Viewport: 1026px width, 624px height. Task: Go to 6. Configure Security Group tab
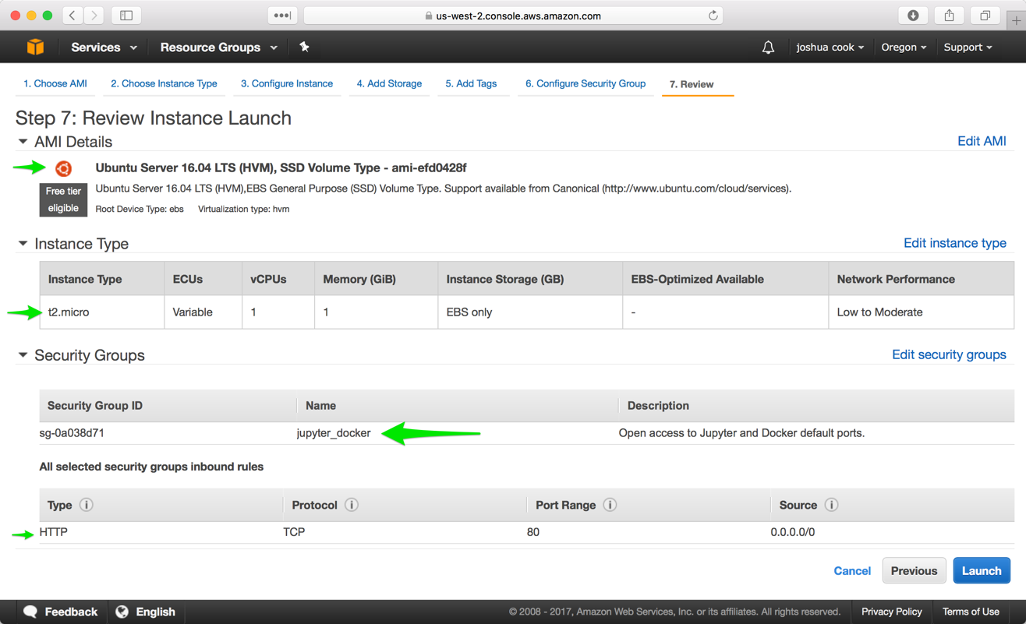[586, 83]
